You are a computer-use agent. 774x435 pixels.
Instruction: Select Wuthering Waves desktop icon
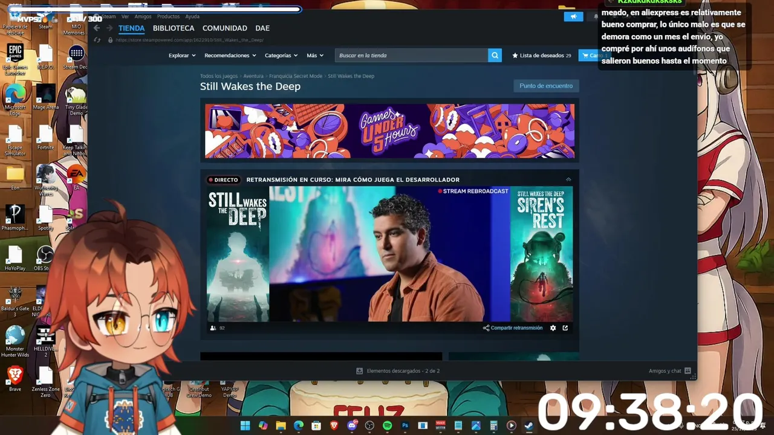(46, 180)
